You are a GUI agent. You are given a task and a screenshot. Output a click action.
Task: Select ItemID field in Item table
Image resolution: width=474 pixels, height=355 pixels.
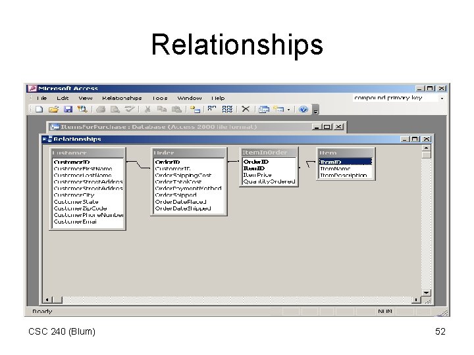[x=346, y=162]
